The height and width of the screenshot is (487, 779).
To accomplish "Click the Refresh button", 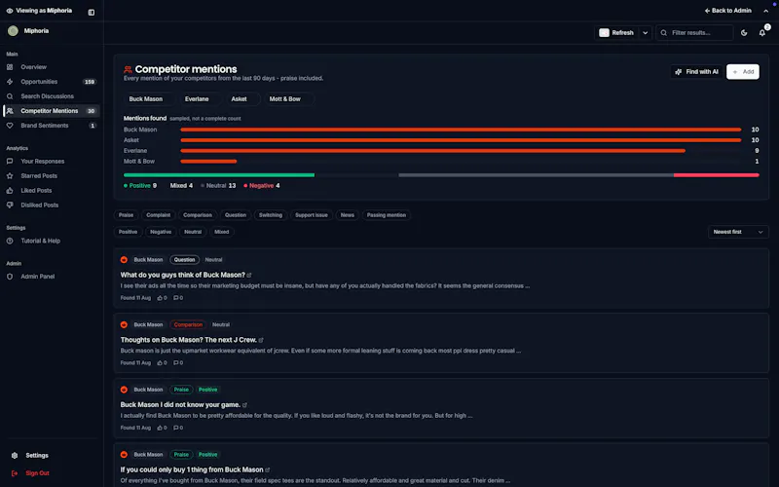I will (616, 33).
